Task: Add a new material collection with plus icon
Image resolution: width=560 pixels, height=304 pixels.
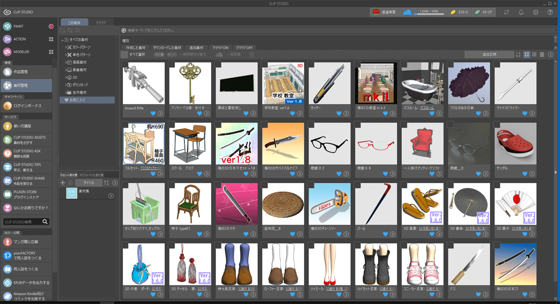Action: pos(63,183)
